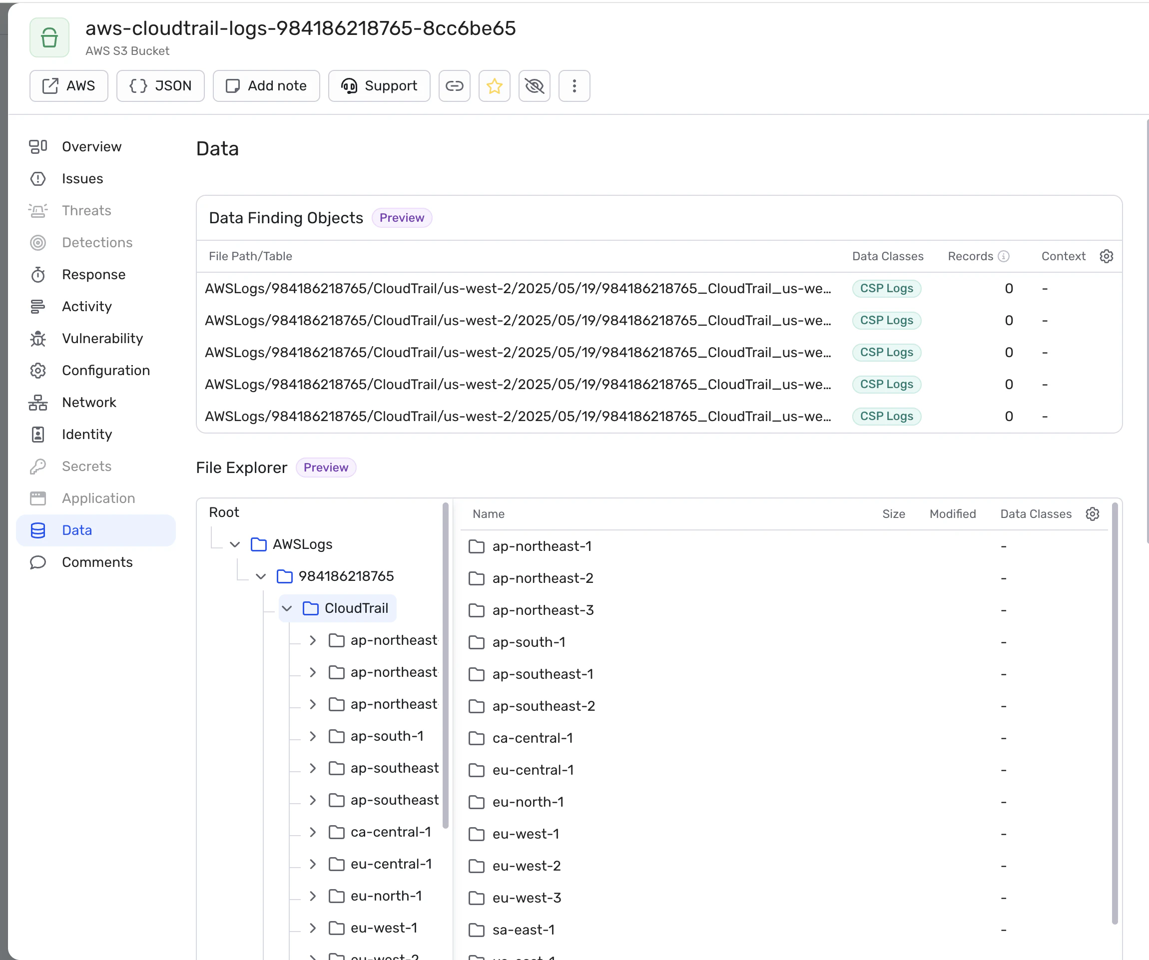This screenshot has width=1149, height=960.
Task: Open Data Finding Objects column settings gear
Action: pyautogui.click(x=1106, y=256)
